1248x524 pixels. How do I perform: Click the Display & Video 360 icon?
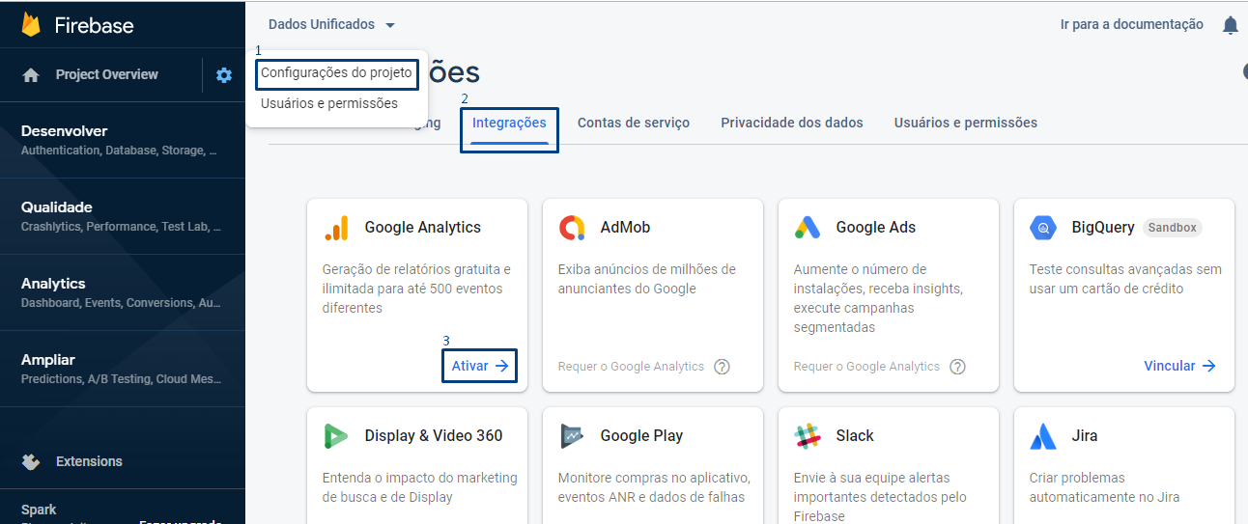[x=336, y=436]
